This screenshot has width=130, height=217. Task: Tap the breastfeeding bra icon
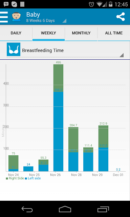pyautogui.click(x=14, y=50)
